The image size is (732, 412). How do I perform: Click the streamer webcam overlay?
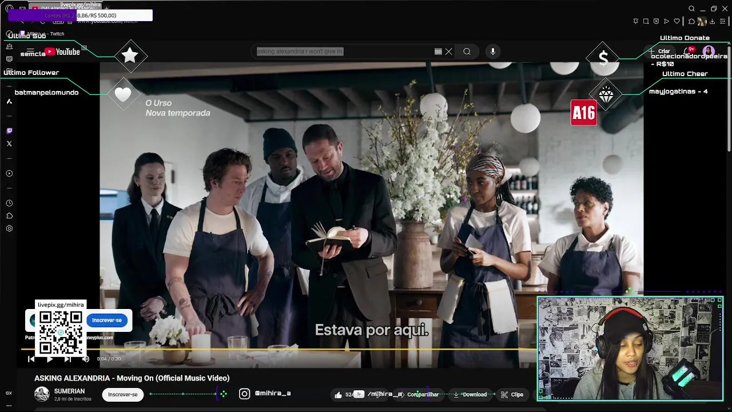pos(630,348)
